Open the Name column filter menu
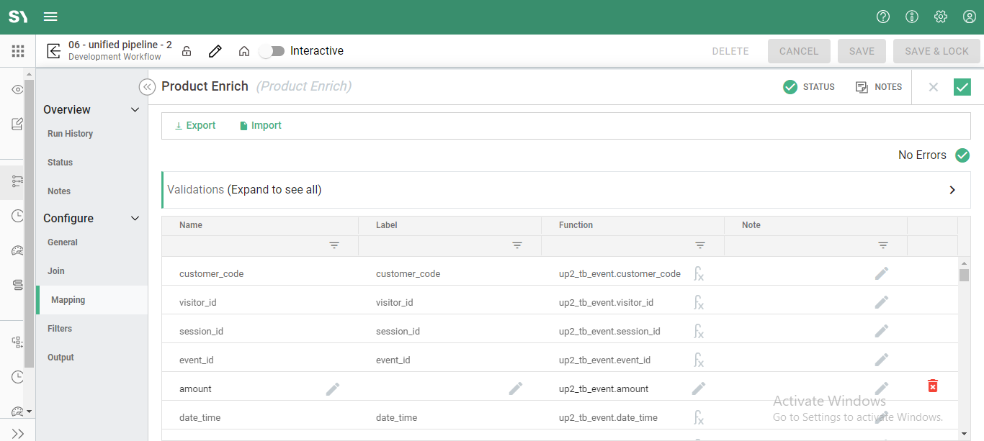The image size is (984, 441). click(334, 245)
